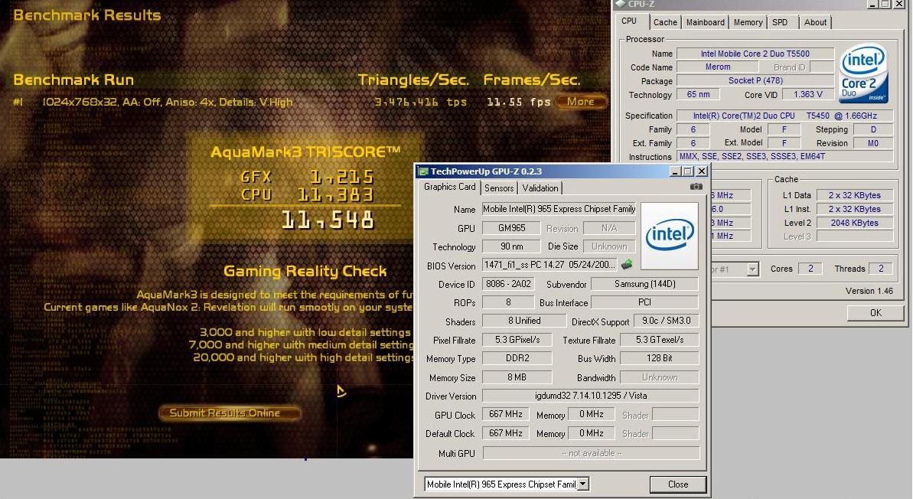
Task: Click the Memory Size value 8 MB
Action: click(517, 377)
